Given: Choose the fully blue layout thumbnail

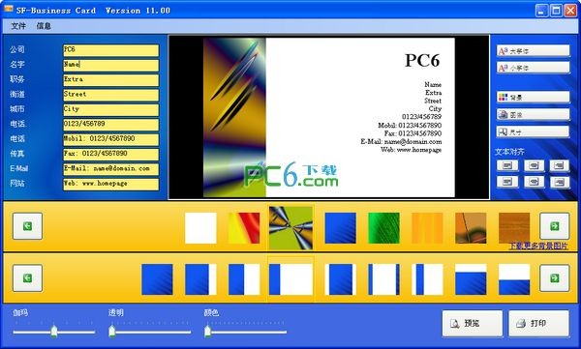Looking at the screenshot, I should click(157, 279).
